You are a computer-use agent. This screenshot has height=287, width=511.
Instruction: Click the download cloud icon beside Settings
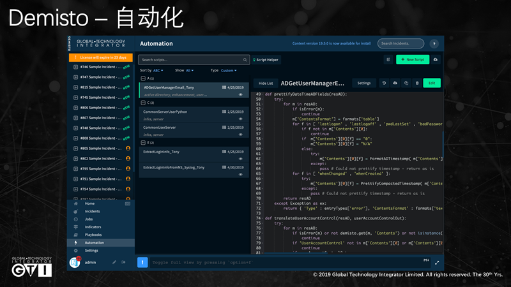[x=395, y=84]
